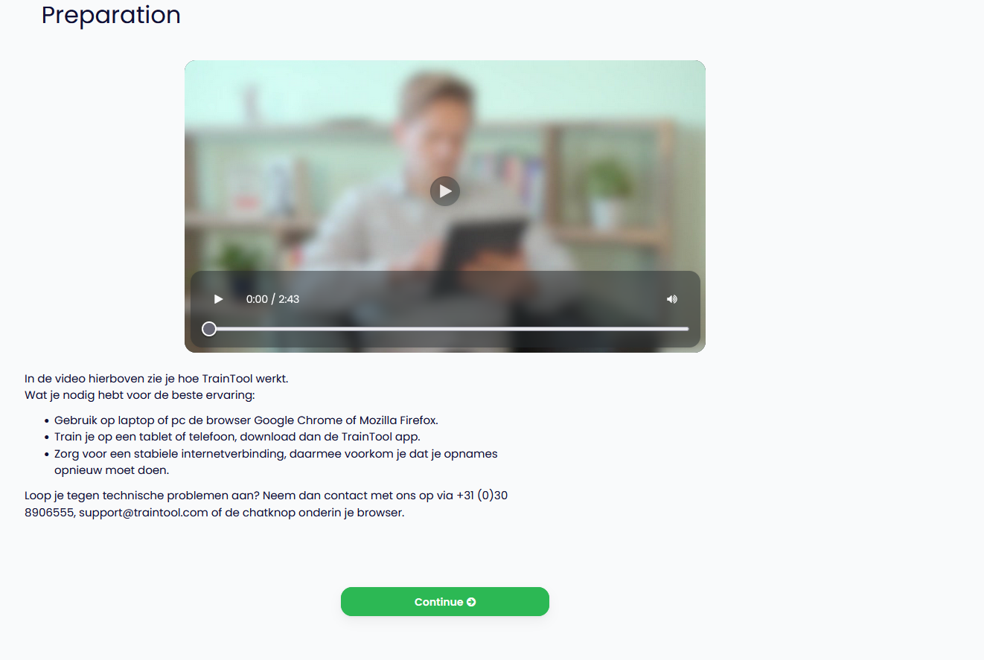The image size is (984, 660).
Task: Click the bullet about stabiele internetverbinding
Action: (x=275, y=462)
